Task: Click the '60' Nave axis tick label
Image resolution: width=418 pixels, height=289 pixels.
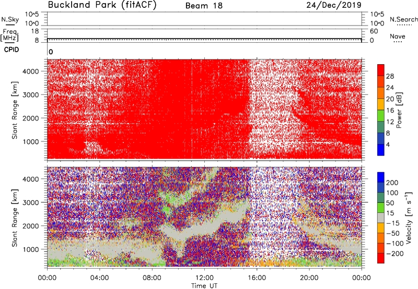Action: [x=374, y=31]
